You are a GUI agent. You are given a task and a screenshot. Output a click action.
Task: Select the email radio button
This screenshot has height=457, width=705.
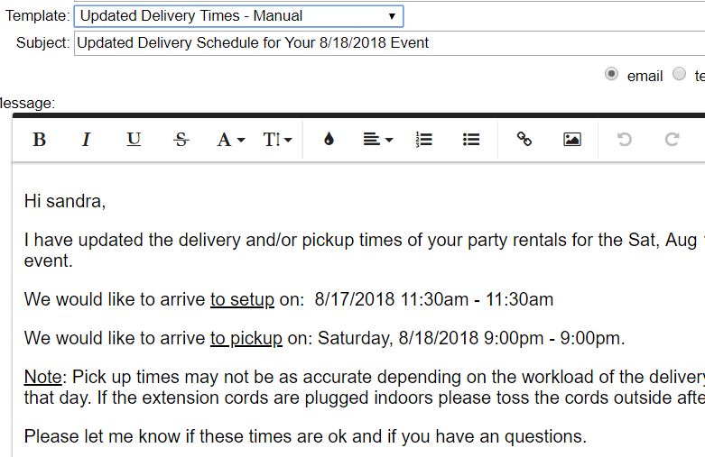click(x=611, y=75)
